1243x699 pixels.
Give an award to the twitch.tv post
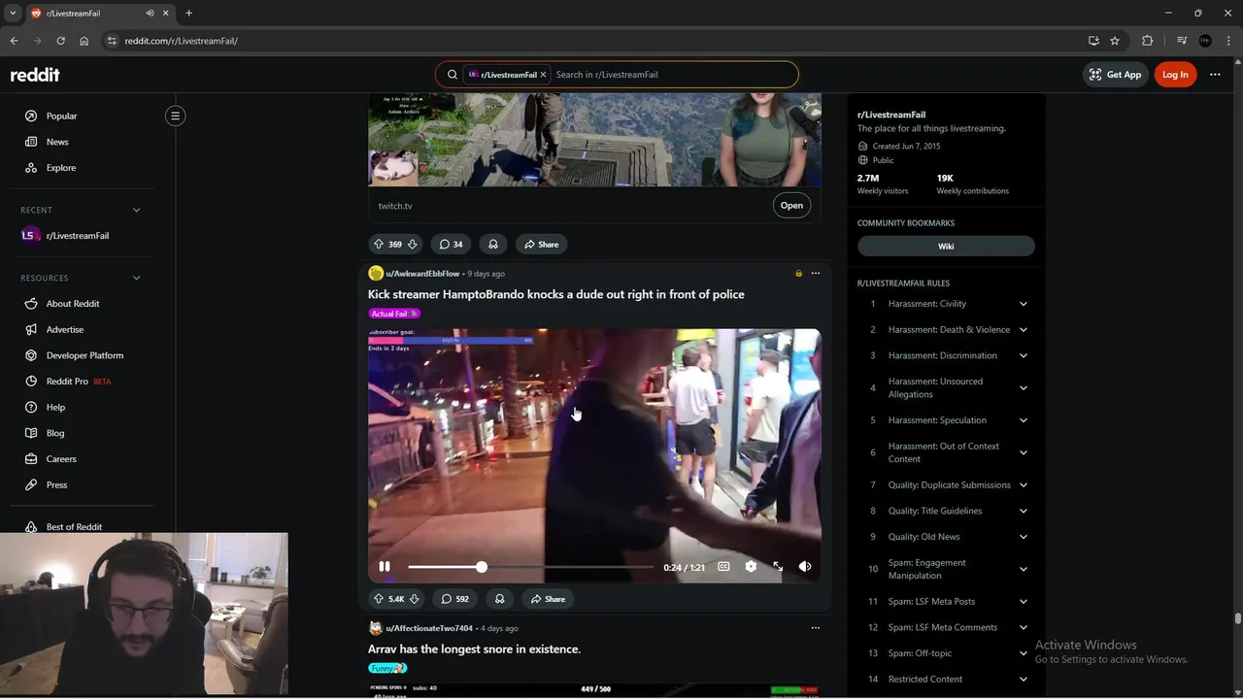tap(493, 245)
